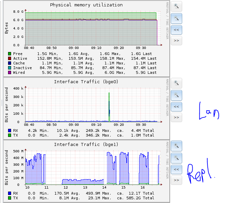
Task: Click the red Active legend swatch
Action: pos(10,58)
